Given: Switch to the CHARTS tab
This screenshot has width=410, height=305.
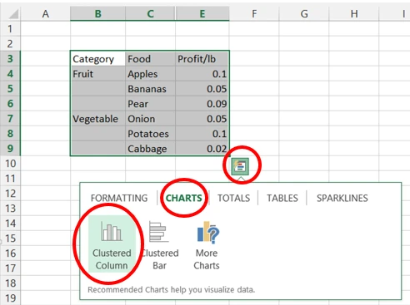Looking at the screenshot, I should (x=184, y=198).
